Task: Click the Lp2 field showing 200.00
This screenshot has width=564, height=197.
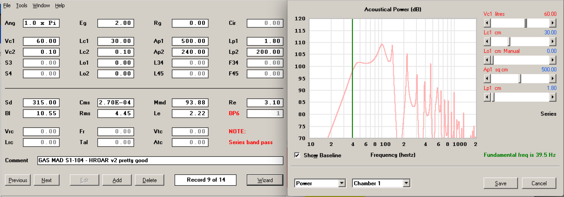Action: click(x=265, y=52)
